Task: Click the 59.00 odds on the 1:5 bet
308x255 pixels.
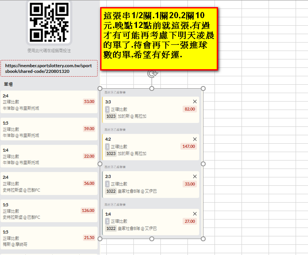Action: (89, 129)
